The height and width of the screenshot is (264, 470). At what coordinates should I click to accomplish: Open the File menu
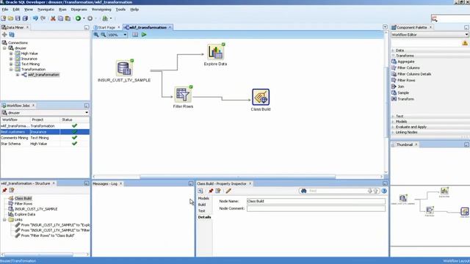(x=5, y=10)
